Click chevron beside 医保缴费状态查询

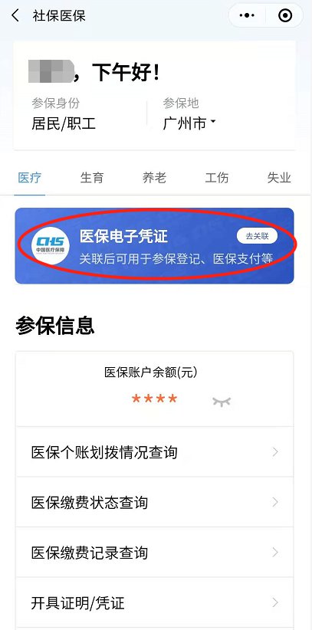[275, 502]
